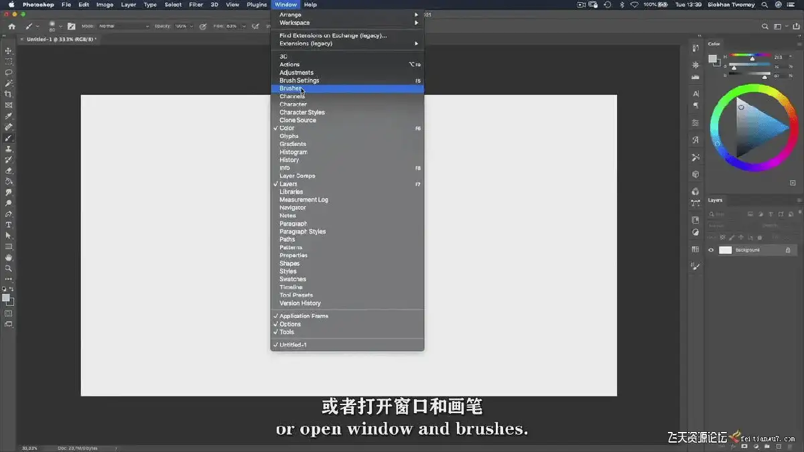This screenshot has height=452, width=804.
Task: Select the History Brush tool
Action: click(9, 159)
